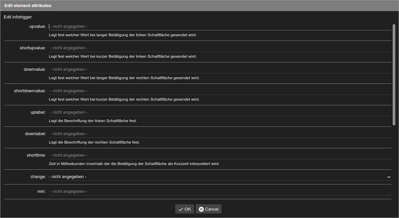Click the chevron arrow of the change field
The width and height of the screenshot is (399, 218).
click(389, 177)
